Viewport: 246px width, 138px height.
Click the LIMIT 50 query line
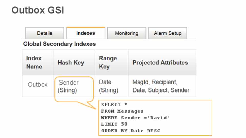[x=114, y=124]
